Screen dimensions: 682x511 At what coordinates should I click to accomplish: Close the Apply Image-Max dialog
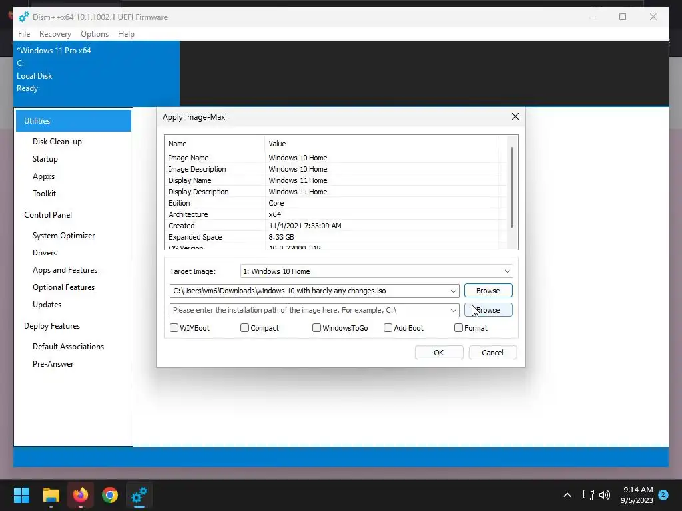pyautogui.click(x=515, y=116)
